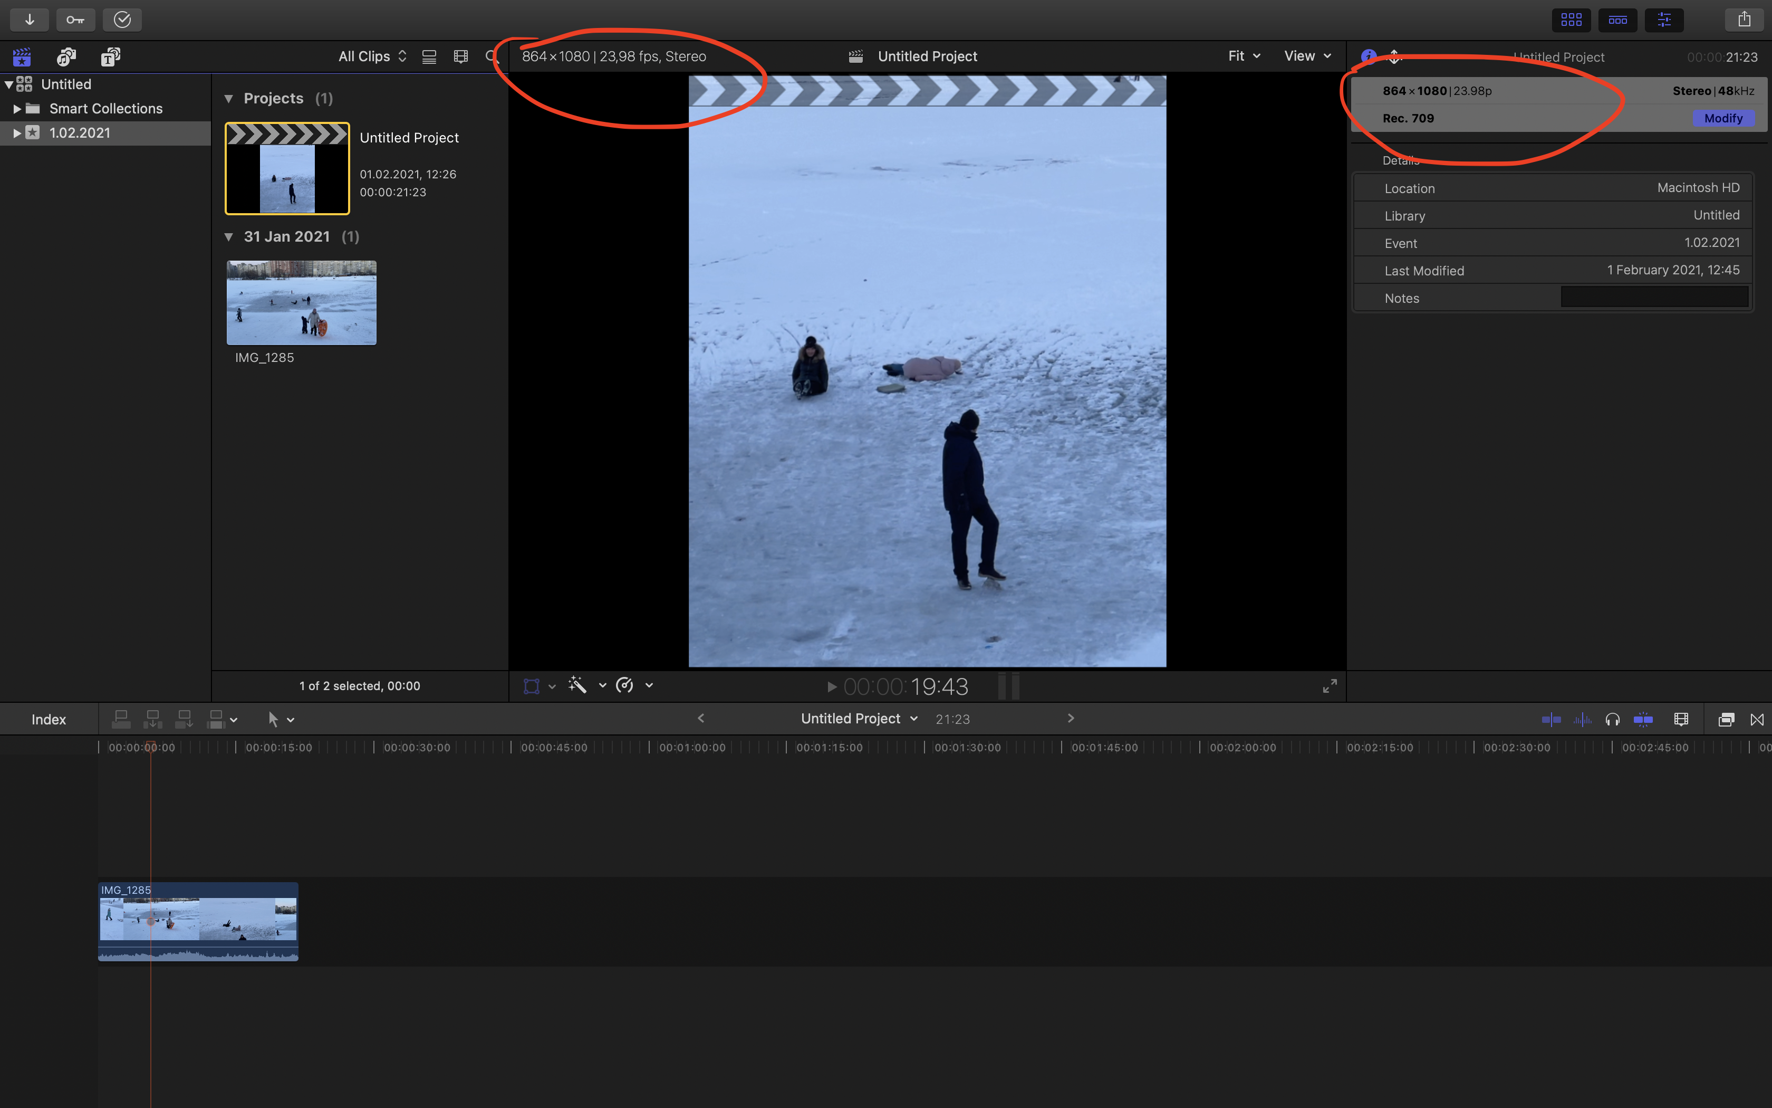This screenshot has height=1108, width=1772.
Task: Enter fullscreen viewer with arrows icon
Action: 1330,686
